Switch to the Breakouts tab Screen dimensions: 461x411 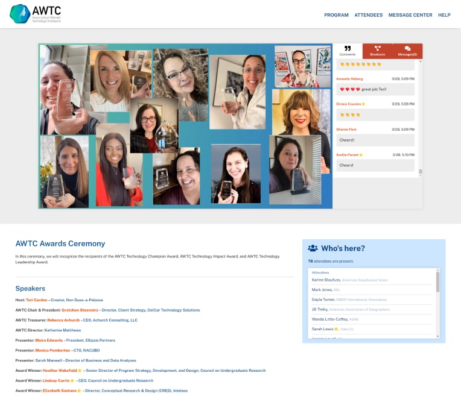coord(378,51)
